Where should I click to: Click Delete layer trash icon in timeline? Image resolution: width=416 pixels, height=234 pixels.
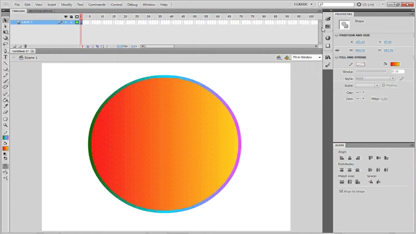pos(25,46)
